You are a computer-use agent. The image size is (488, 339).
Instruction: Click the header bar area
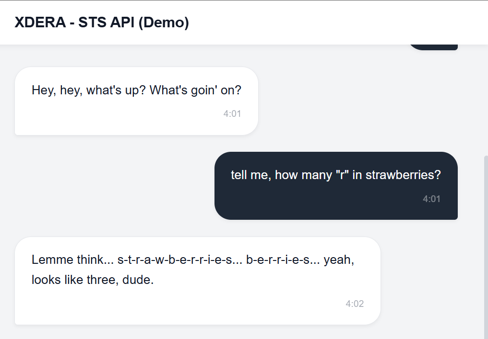pyautogui.click(x=336, y=22)
